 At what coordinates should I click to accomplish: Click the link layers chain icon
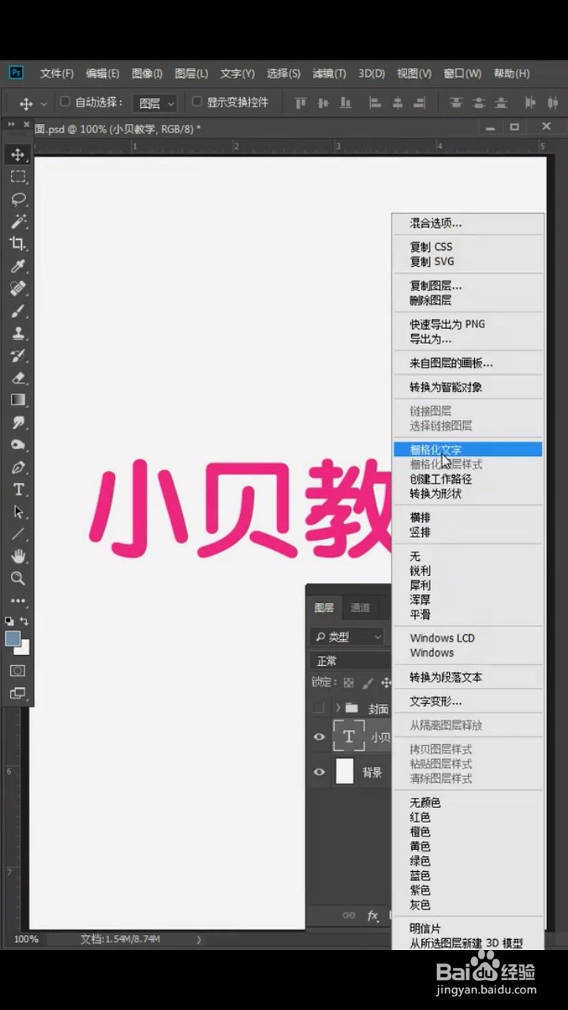(349, 915)
